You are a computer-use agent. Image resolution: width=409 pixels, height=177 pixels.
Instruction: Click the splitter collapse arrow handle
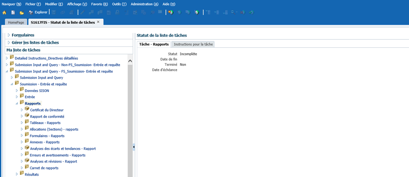[x=134, y=147]
